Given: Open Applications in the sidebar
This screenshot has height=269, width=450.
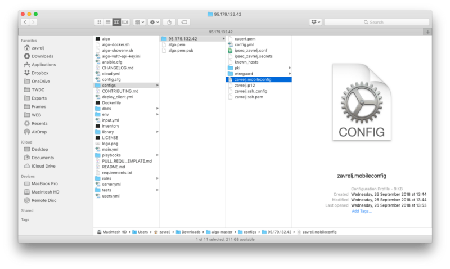Looking at the screenshot, I should click(44, 65).
